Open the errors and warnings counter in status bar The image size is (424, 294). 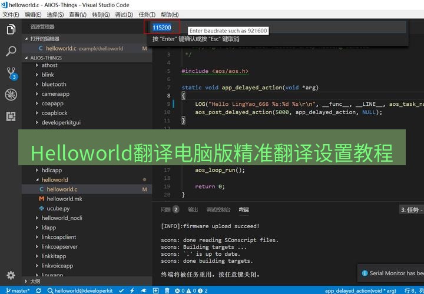191,290
